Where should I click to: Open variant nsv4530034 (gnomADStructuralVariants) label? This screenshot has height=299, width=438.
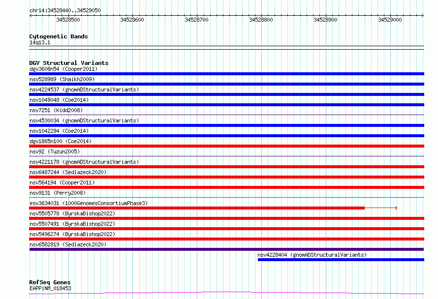pos(84,120)
